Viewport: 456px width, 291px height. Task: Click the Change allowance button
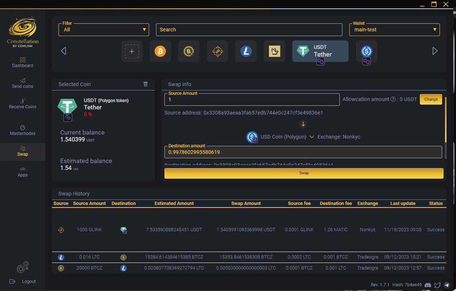[x=431, y=99]
